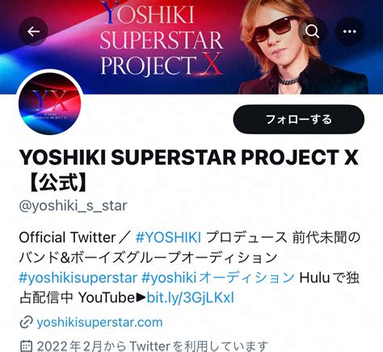The image size is (383, 352).
Task: Open the #yoshikisuperstar hashtag
Action: point(78,278)
